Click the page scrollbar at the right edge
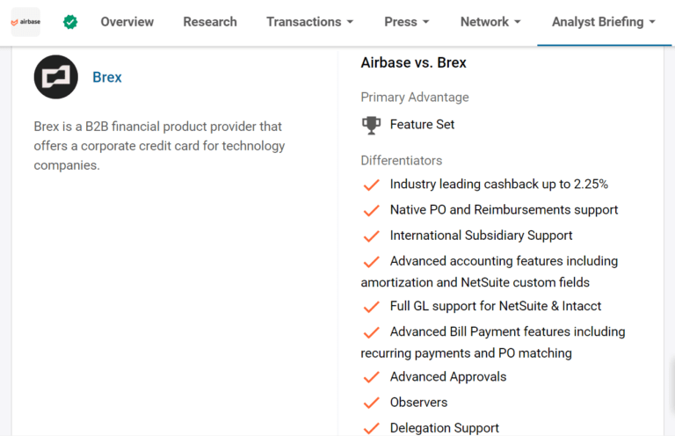 [x=672, y=385]
